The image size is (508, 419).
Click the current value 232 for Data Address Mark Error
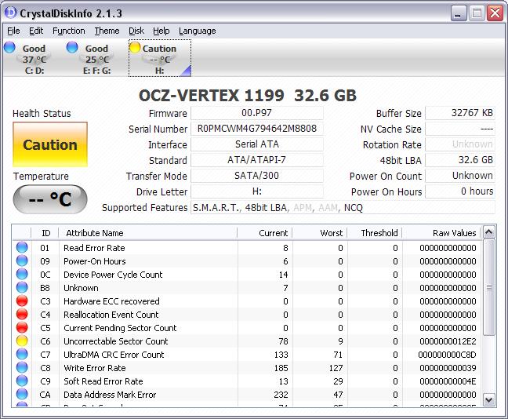[x=281, y=395]
